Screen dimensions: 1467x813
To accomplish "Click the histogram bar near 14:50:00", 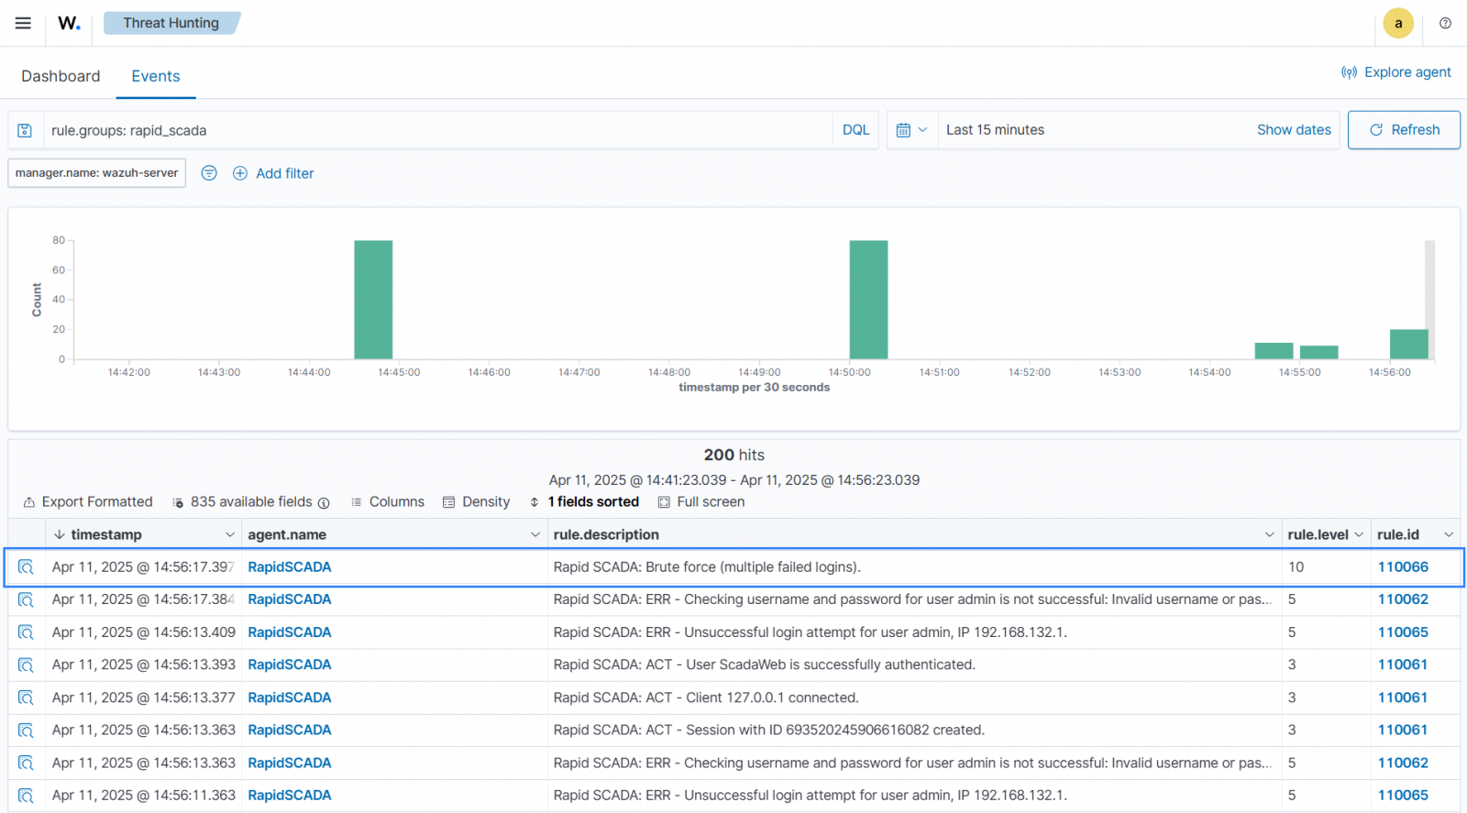I will pyautogui.click(x=868, y=300).
